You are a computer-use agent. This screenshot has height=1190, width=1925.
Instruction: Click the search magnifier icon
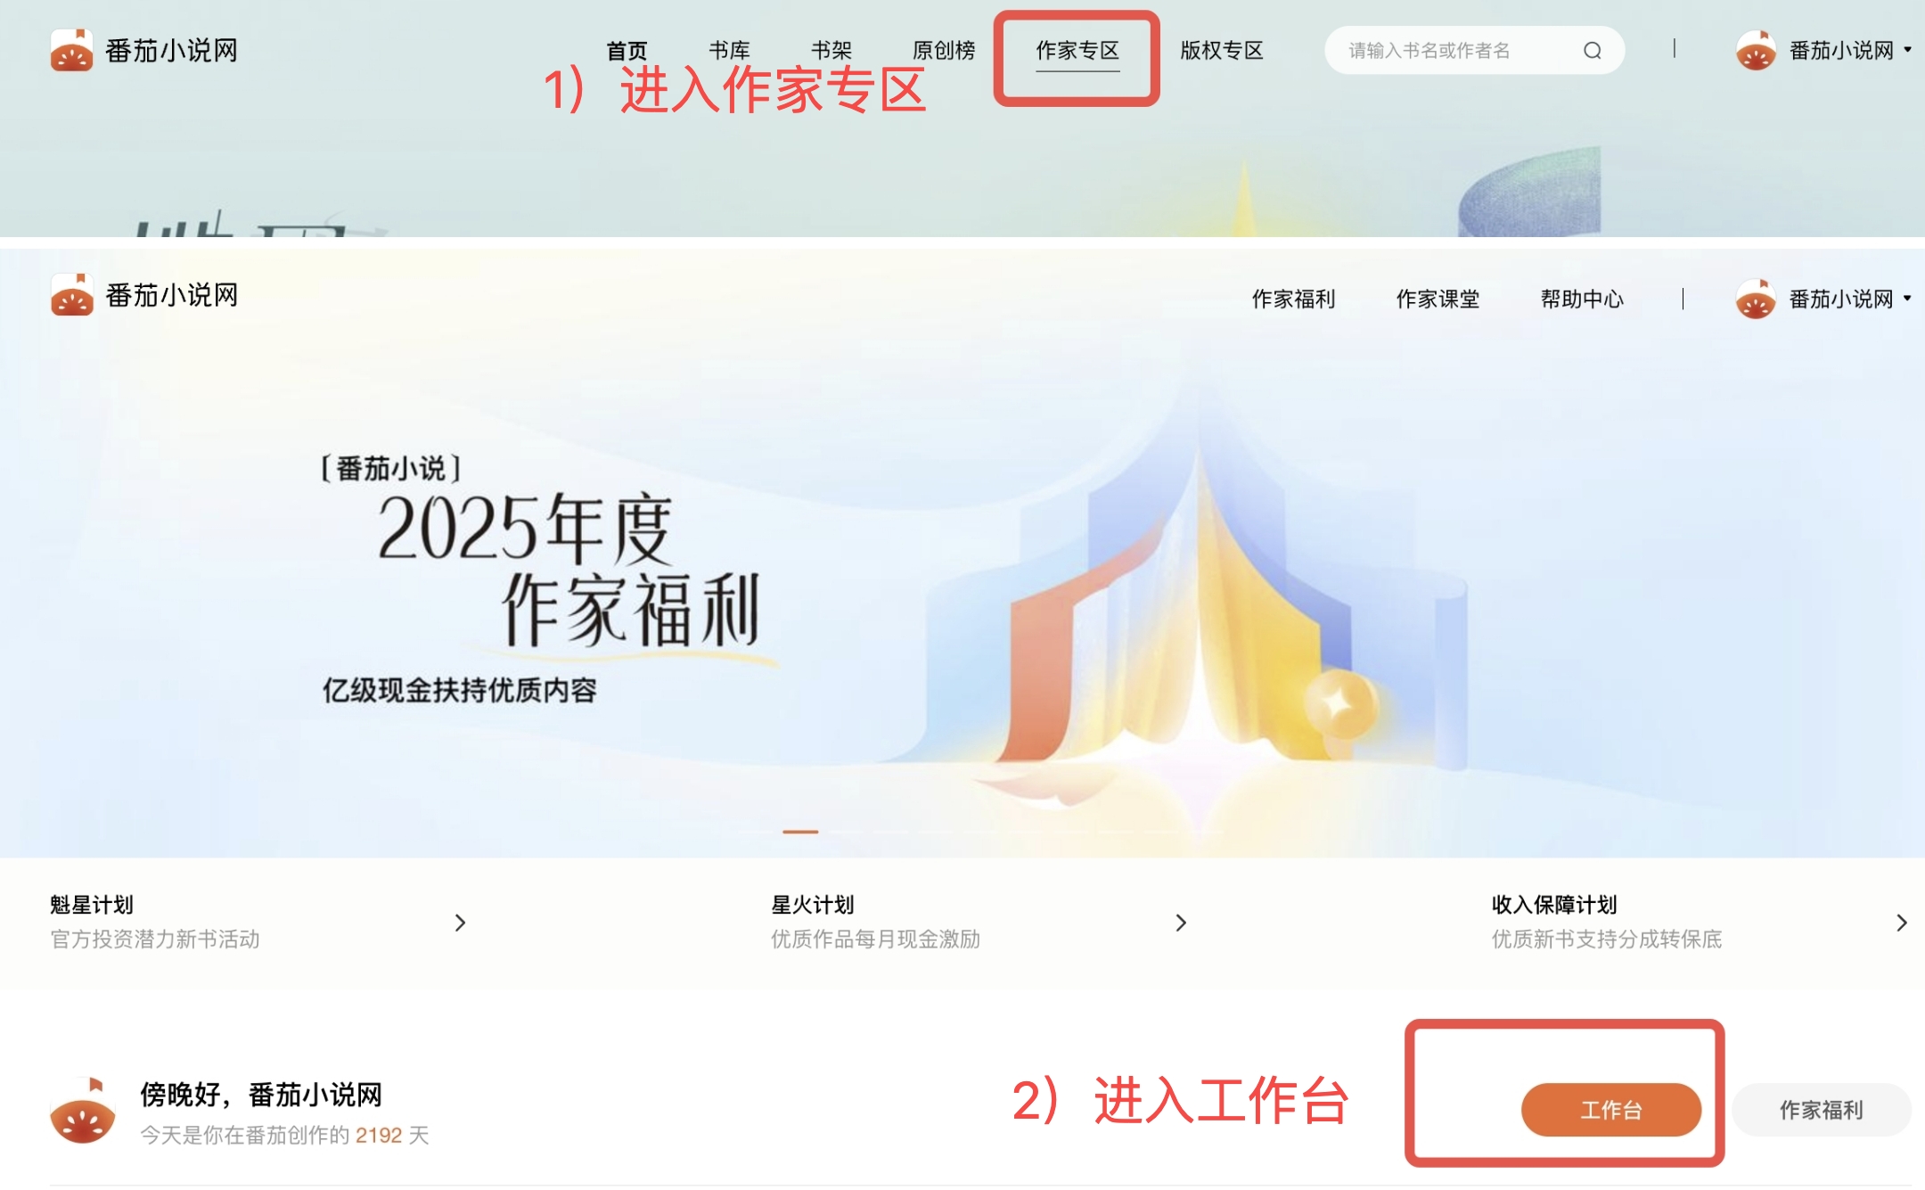(1592, 51)
